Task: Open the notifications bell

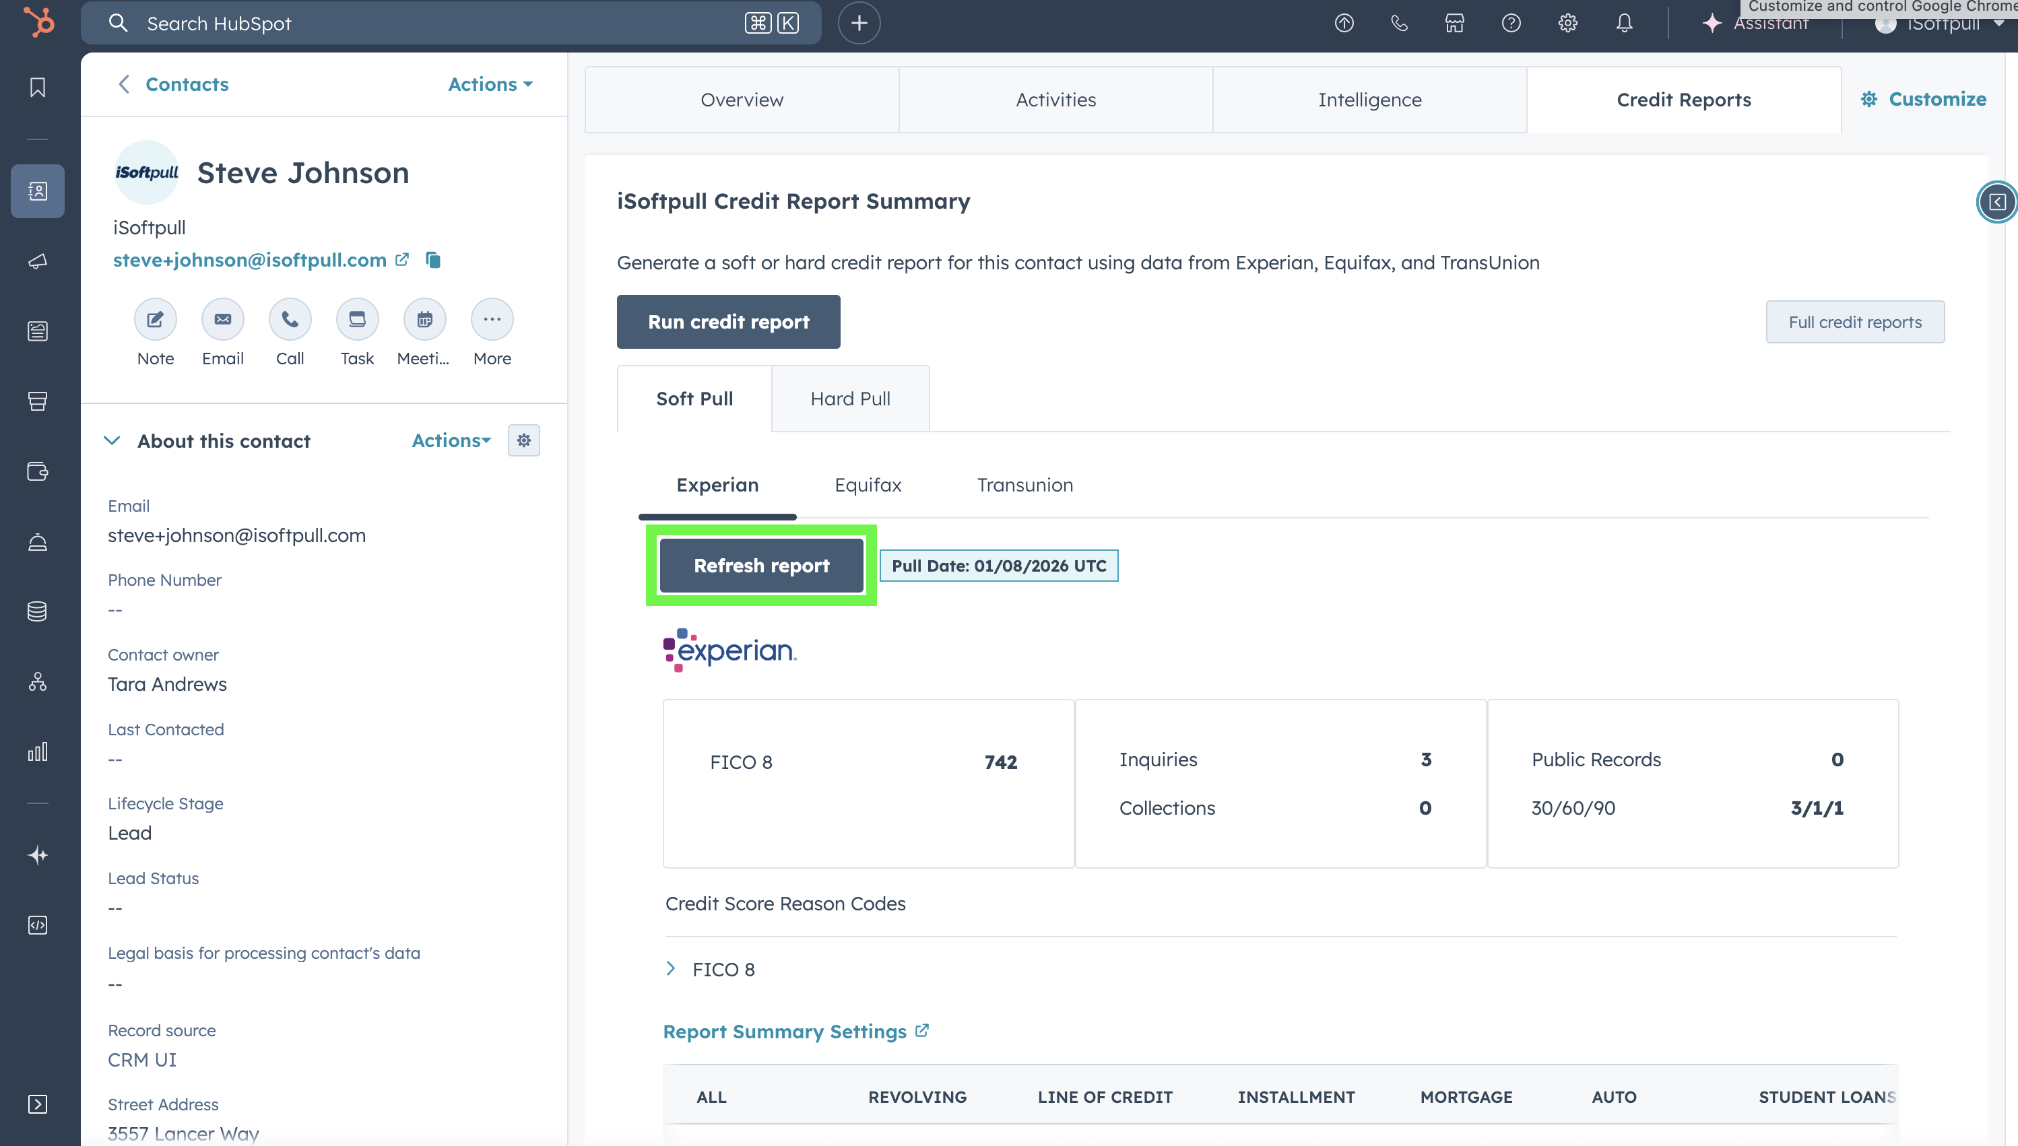Action: [x=1623, y=24]
